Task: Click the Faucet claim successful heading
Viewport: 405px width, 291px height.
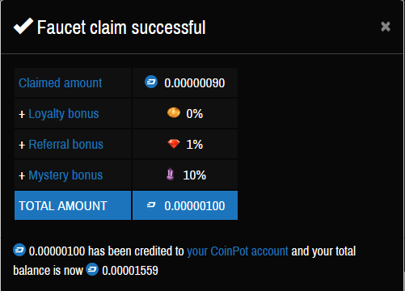Action: 121,27
